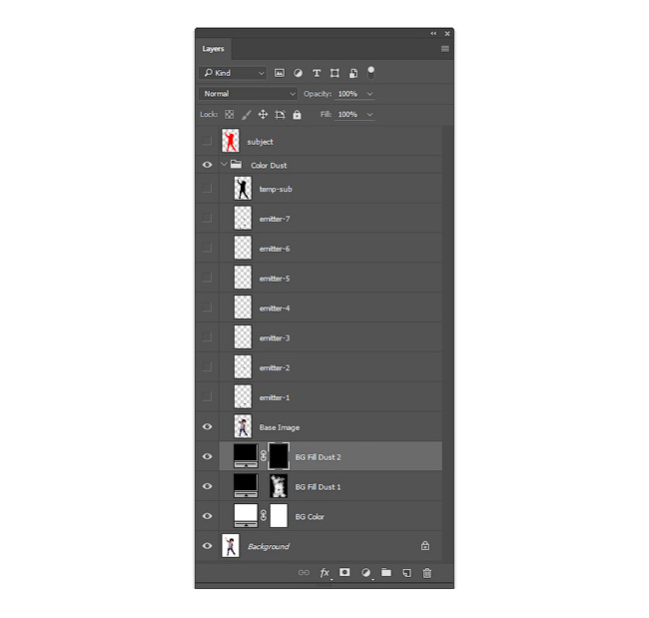Click the Color Dust group folder icon
The height and width of the screenshot is (618, 649).
coord(236,165)
